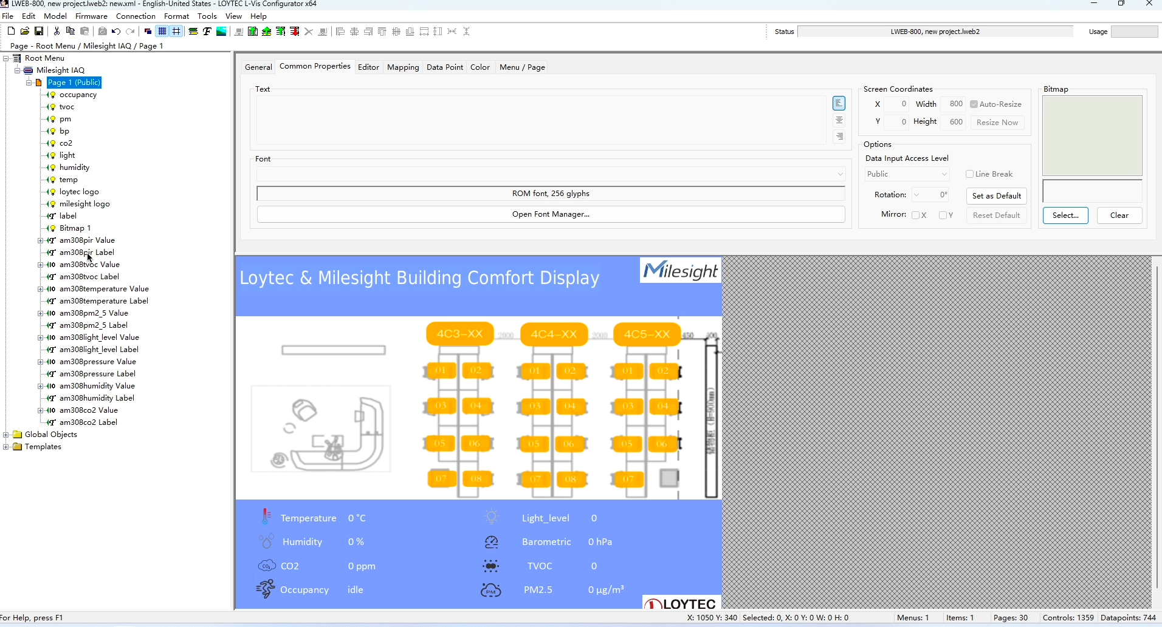Check the Mirror Y checkbox
The width and height of the screenshot is (1162, 627).
click(943, 215)
